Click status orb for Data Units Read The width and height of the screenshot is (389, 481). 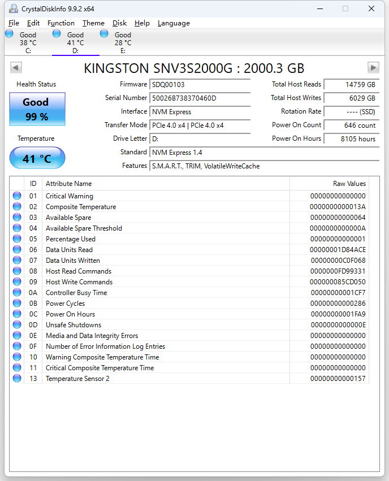[17, 249]
